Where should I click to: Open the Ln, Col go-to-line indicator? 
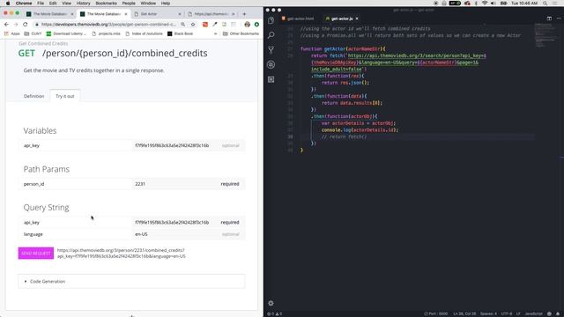[464, 313]
